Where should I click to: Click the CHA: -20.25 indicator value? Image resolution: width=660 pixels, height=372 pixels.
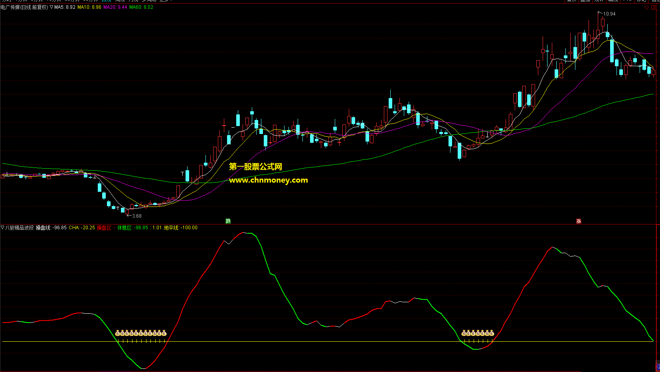pos(82,228)
